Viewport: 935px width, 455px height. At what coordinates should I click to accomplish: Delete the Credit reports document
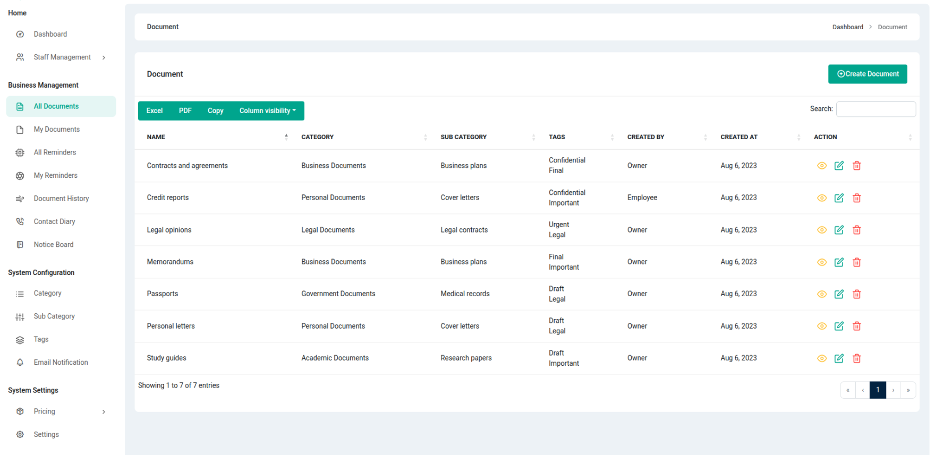pos(856,198)
